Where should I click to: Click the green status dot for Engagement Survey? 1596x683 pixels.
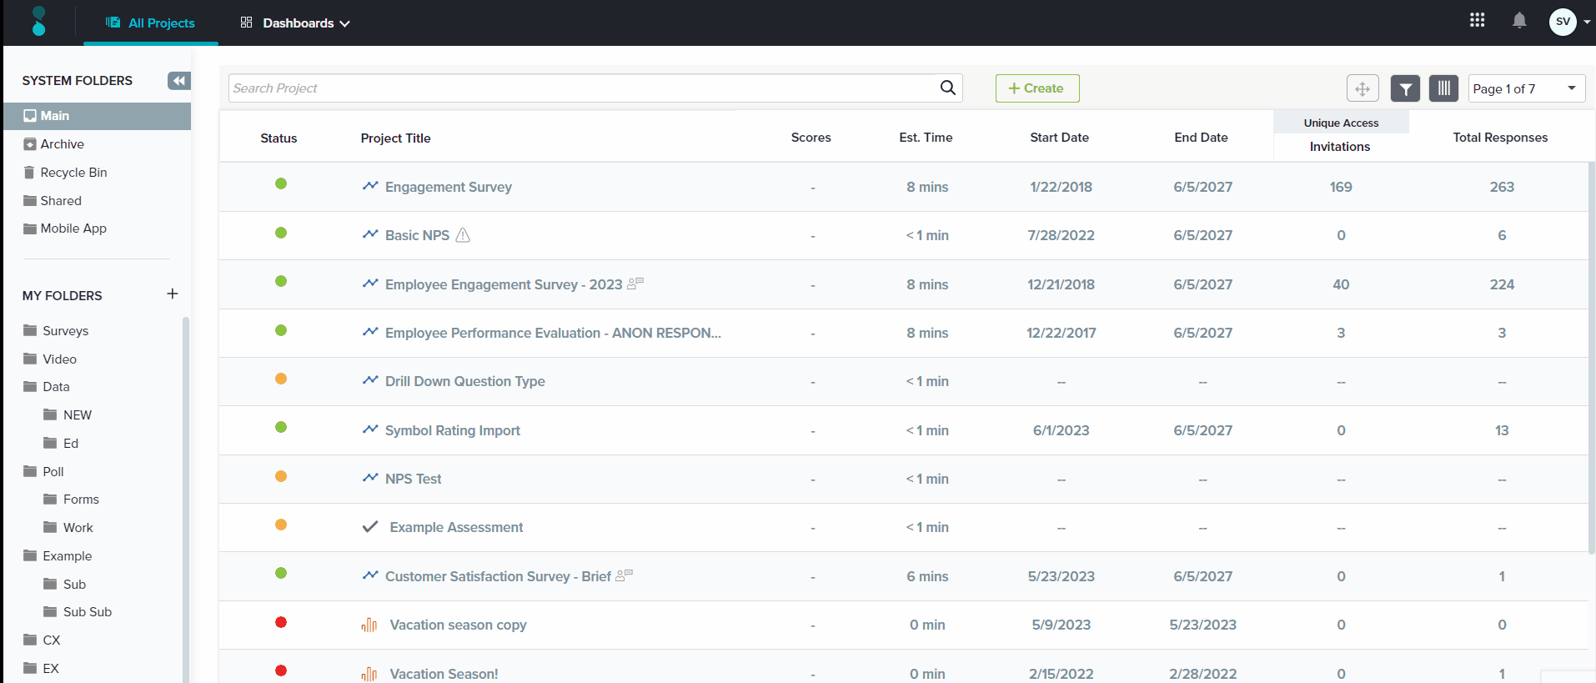(281, 183)
